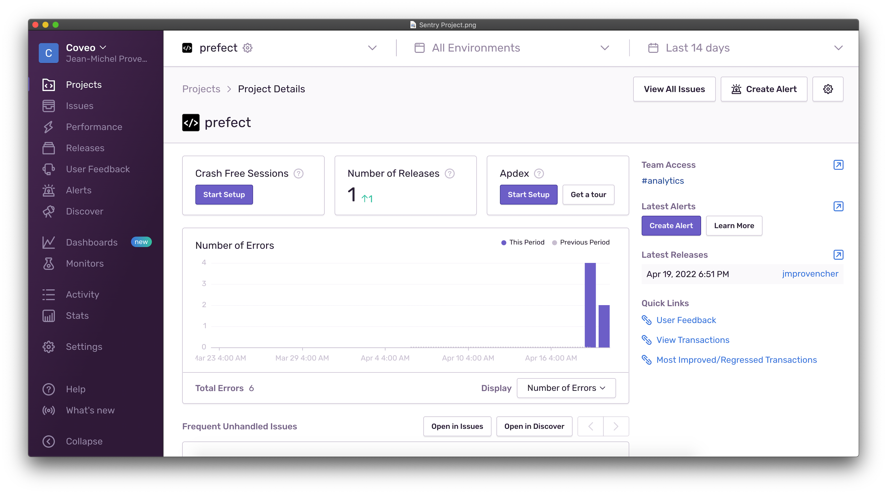Click the Discover telescope icon

48,211
